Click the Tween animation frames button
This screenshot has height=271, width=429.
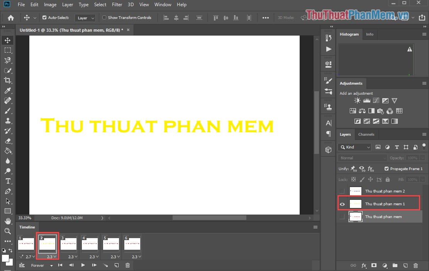pyautogui.click(x=105, y=265)
